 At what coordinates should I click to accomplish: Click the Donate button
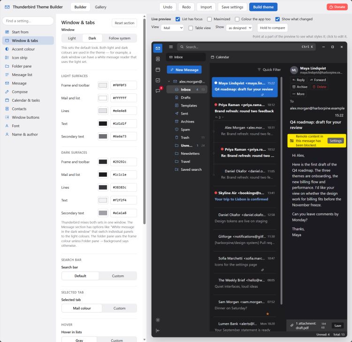[337, 7]
